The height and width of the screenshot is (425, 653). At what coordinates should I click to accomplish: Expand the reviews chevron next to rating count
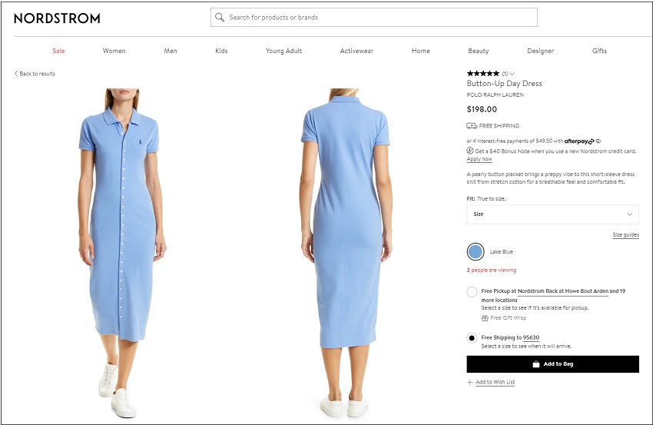(512, 74)
